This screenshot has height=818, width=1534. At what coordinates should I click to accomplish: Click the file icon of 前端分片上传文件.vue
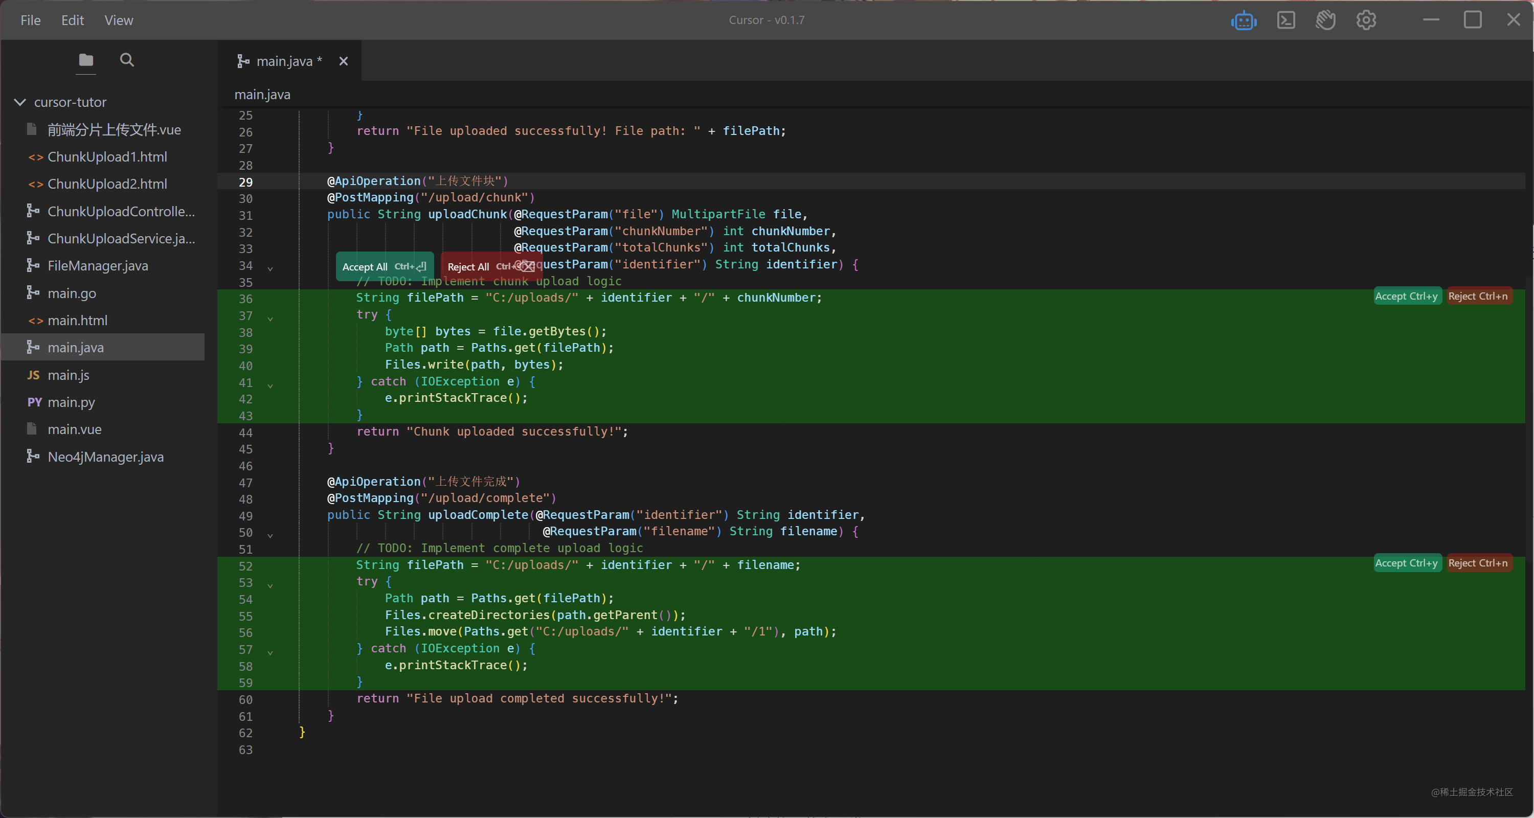[32, 129]
